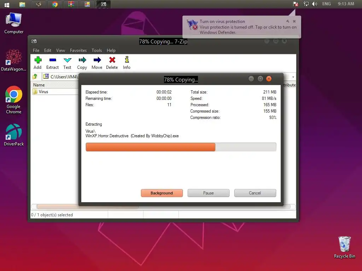Image resolution: width=362 pixels, height=271 pixels.
Task: Dismiss the virus protection notification
Action: click(x=294, y=21)
